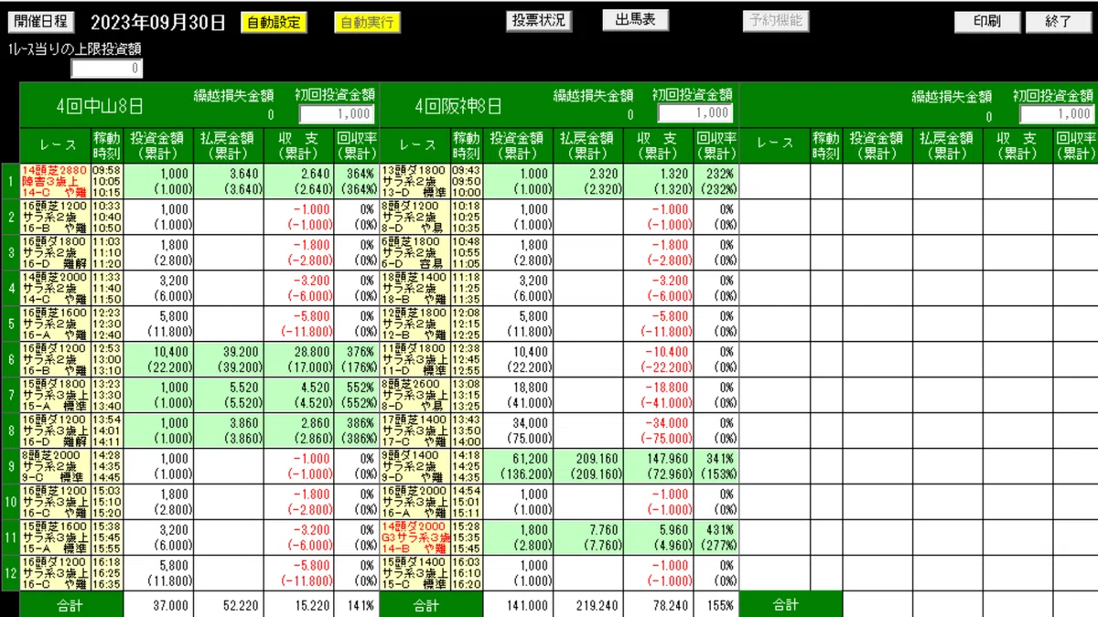Select Nakayama total payout 52.220
The image size is (1098, 617).
point(228,605)
